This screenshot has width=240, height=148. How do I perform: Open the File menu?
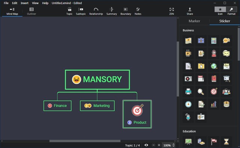click(6, 3)
